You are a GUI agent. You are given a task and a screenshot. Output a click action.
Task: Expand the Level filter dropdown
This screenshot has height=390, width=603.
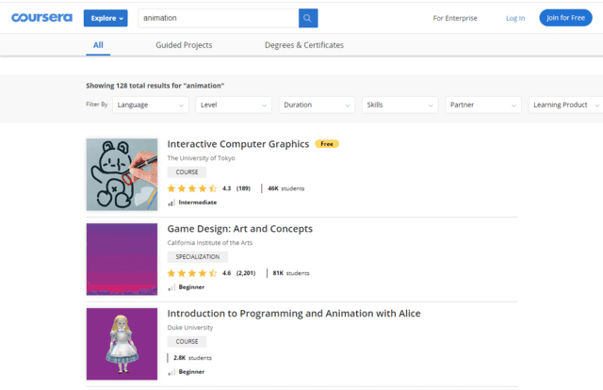pos(234,105)
